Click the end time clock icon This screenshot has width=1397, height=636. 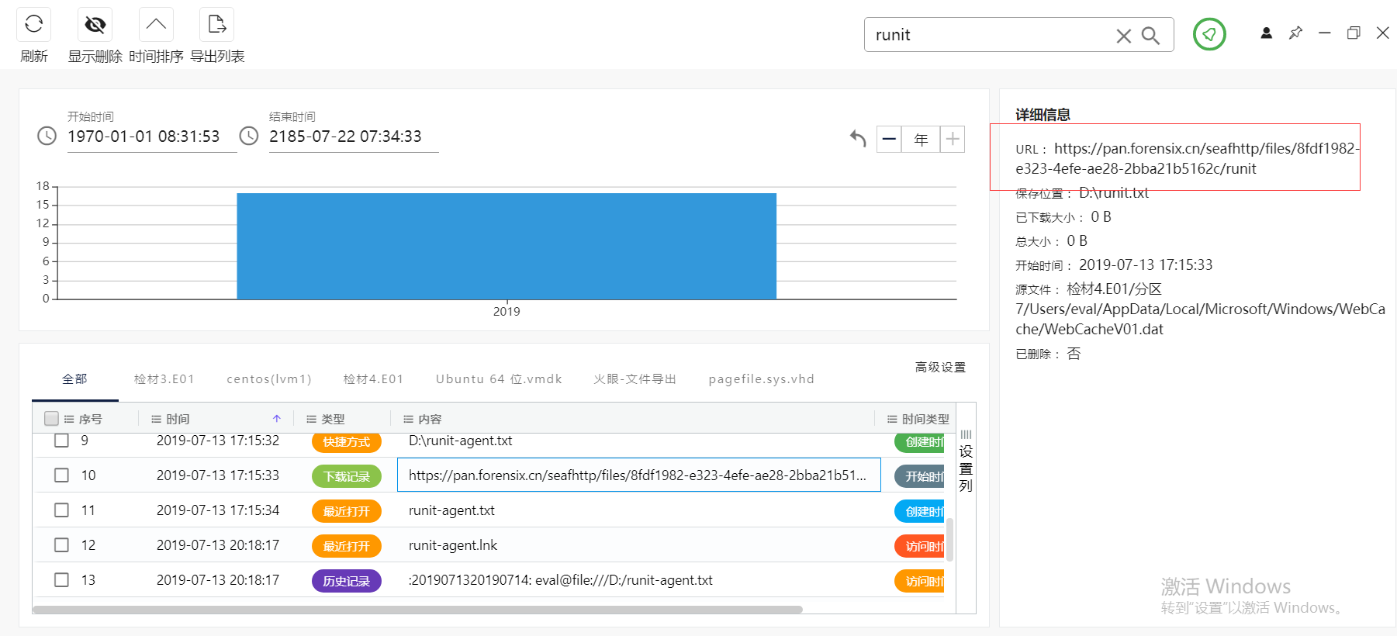[x=249, y=136]
